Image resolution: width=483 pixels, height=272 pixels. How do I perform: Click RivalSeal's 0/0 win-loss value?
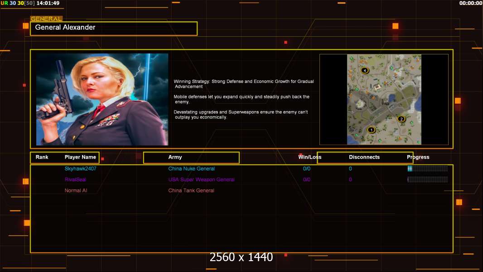306,180
